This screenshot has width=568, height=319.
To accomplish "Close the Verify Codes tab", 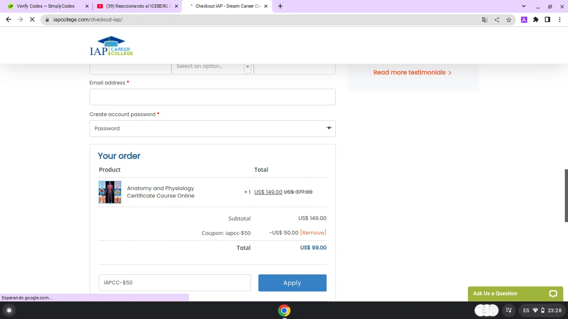I will point(87,6).
